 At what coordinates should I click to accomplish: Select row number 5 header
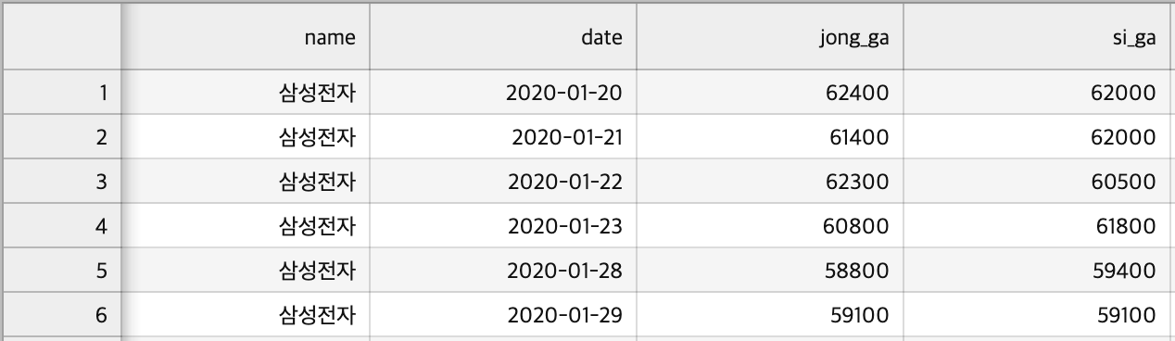point(62,270)
